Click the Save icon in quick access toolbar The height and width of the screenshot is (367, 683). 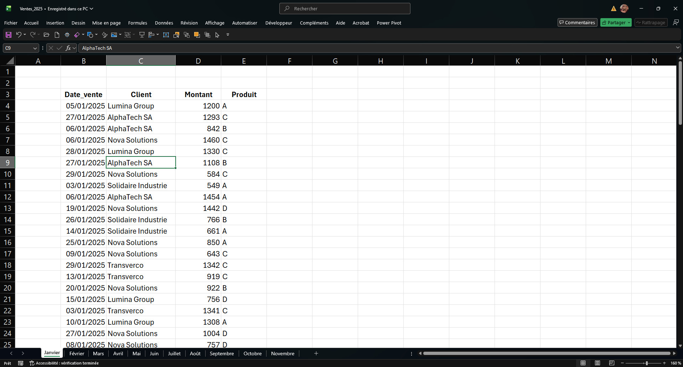tap(9, 35)
